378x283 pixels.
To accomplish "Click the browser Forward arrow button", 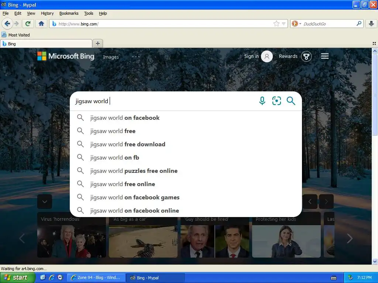I will click(17, 24).
